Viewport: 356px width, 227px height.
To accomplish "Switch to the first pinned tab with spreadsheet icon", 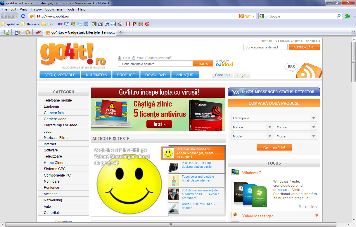I will click(x=6, y=32).
